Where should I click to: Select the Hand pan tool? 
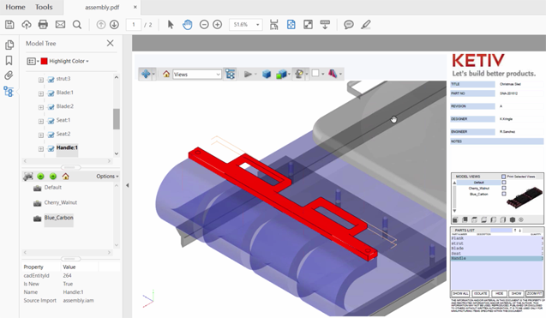tap(188, 24)
